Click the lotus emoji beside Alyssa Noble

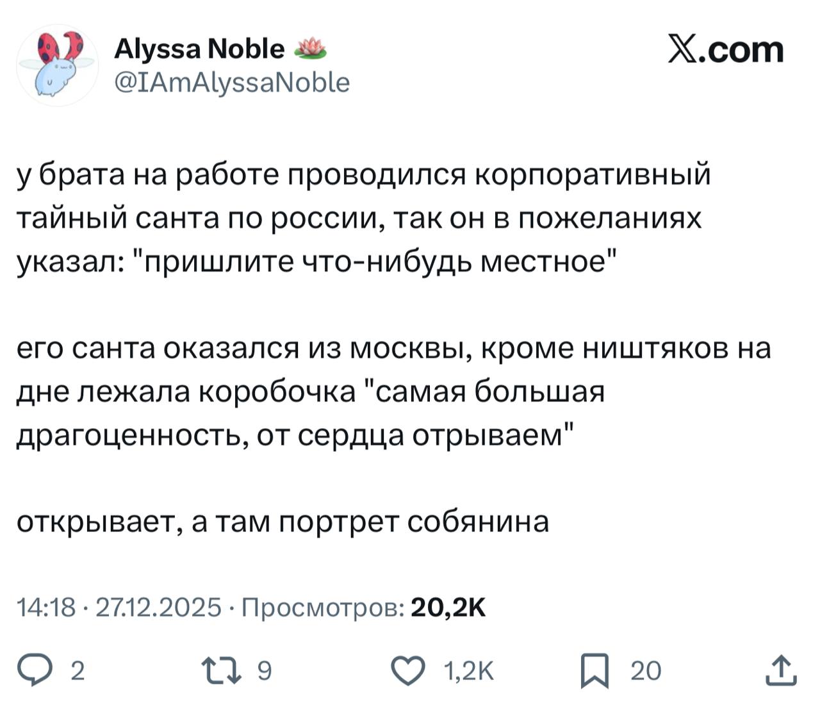[x=310, y=49]
